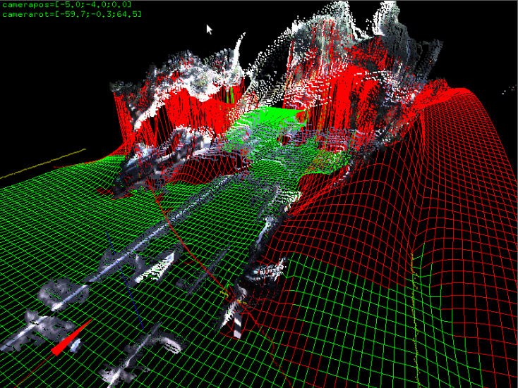
Task: Pick the bright white patch beside the blue axis
Action: [x=154, y=268]
